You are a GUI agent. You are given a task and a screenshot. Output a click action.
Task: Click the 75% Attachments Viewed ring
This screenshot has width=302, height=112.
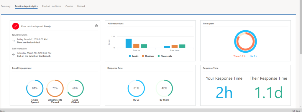click(55, 88)
